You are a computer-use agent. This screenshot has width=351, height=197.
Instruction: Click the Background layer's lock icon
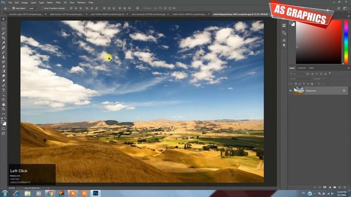pyautogui.click(x=344, y=91)
